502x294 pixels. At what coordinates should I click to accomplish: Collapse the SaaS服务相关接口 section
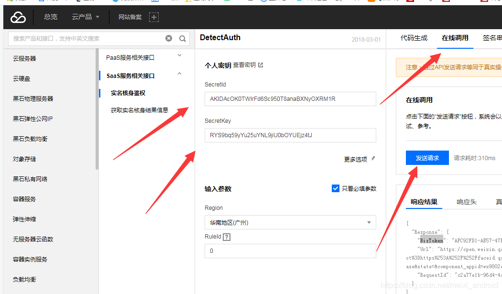(180, 74)
